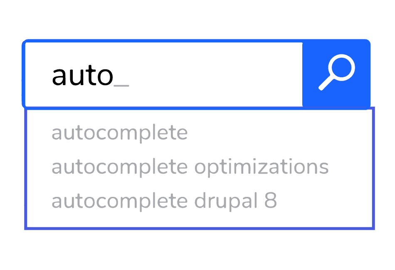Submit the search with the blue button

tap(336, 74)
